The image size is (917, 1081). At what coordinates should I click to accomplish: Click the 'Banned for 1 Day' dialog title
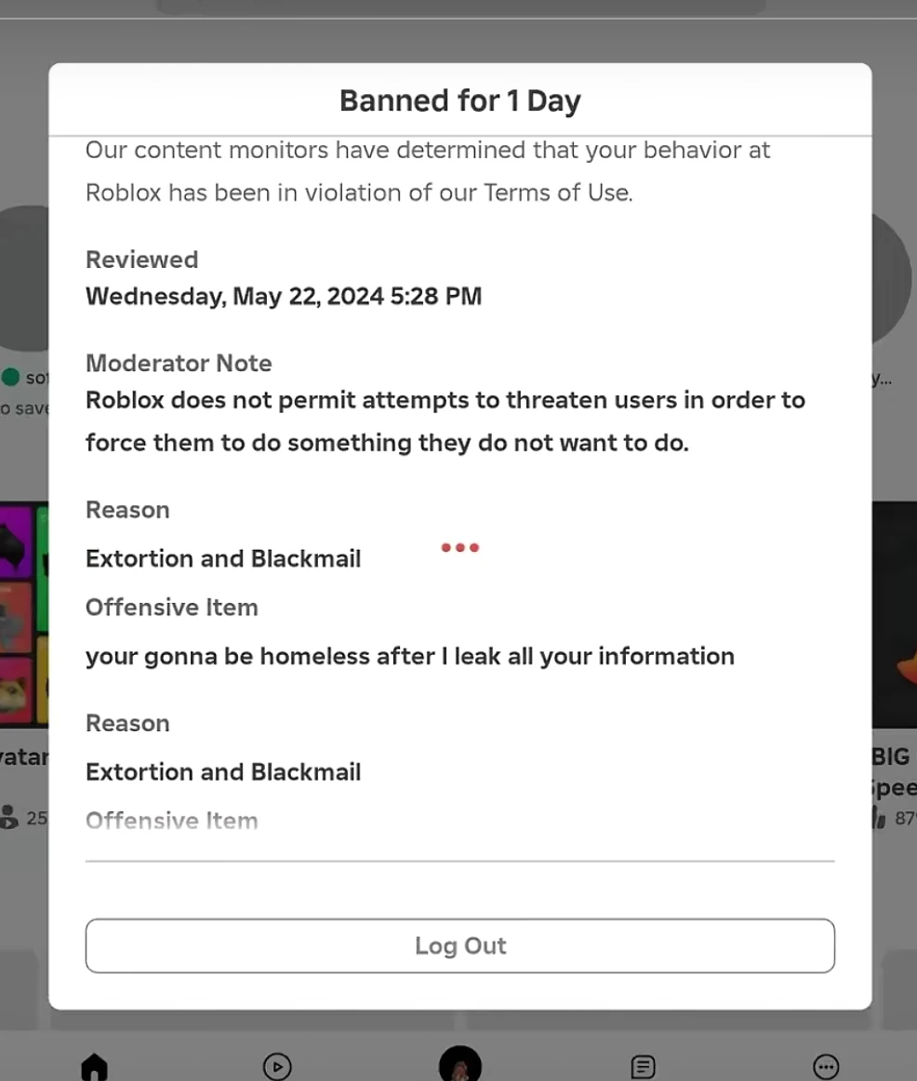tap(459, 100)
